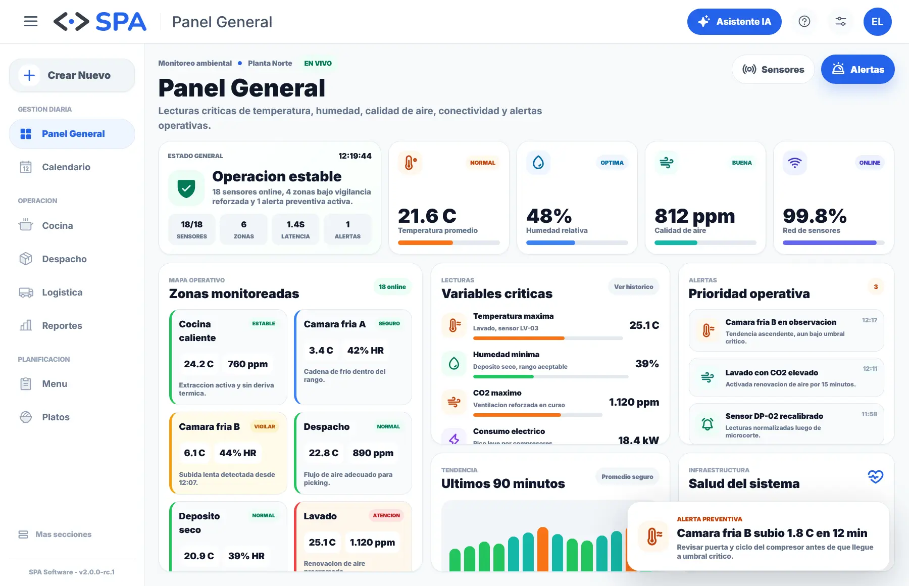Click Red de sensores progress bar
The width and height of the screenshot is (909, 586).
[834, 243]
